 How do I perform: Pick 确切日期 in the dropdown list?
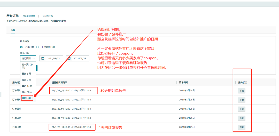click(27, 98)
